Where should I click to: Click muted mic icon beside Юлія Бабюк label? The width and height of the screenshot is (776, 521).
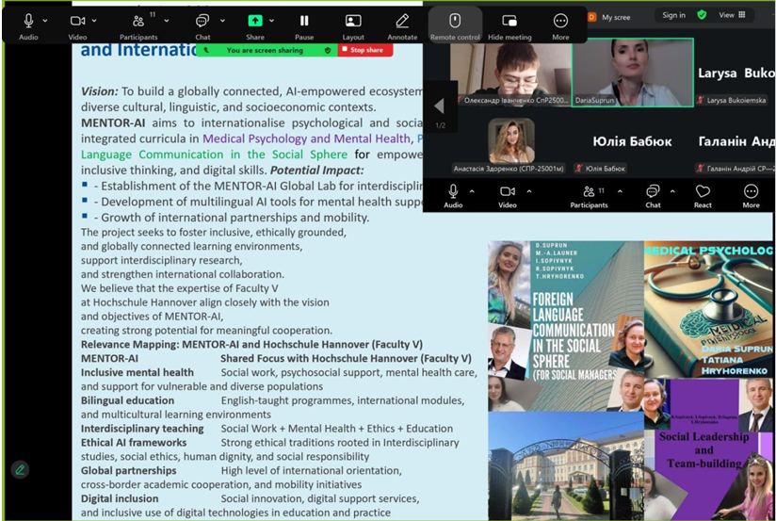578,169
